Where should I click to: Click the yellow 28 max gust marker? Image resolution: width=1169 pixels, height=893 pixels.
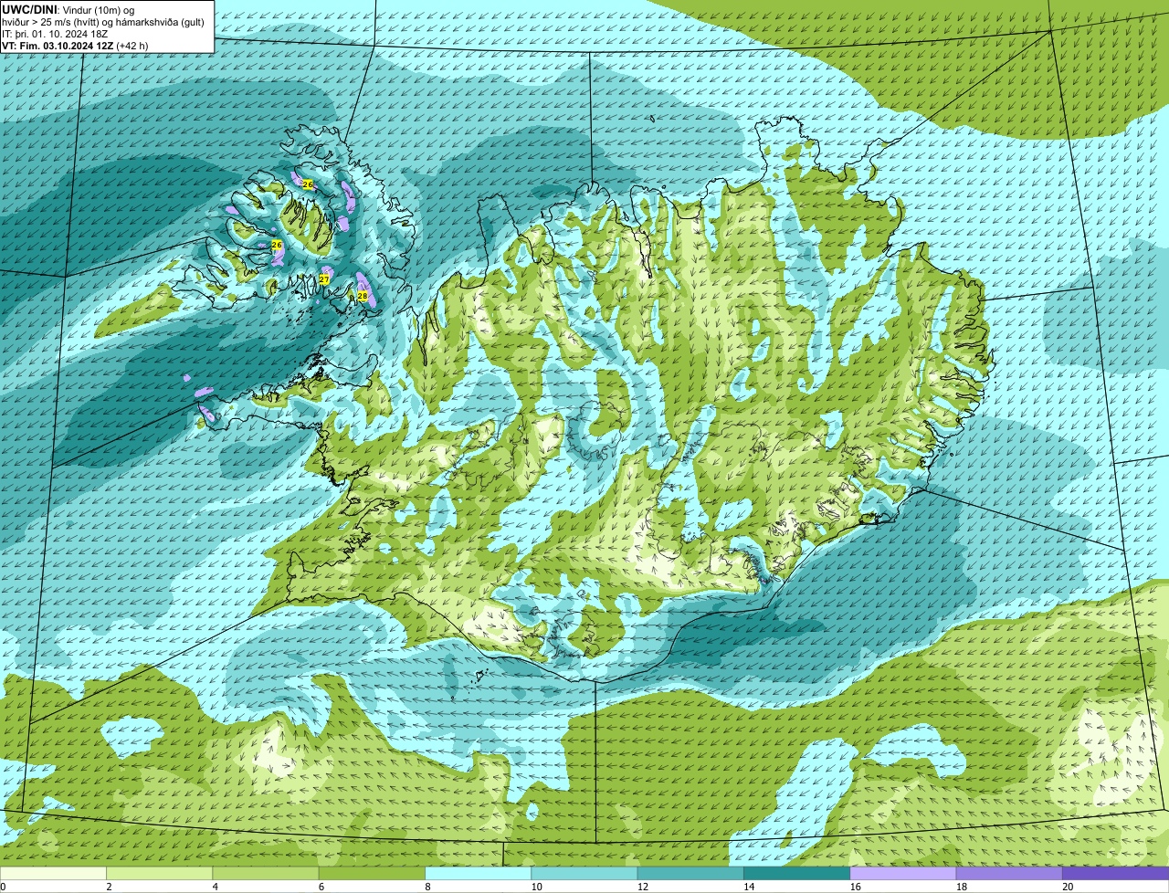[363, 296]
